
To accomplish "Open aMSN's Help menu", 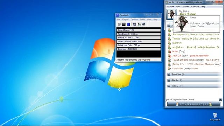I will point(203,7).
